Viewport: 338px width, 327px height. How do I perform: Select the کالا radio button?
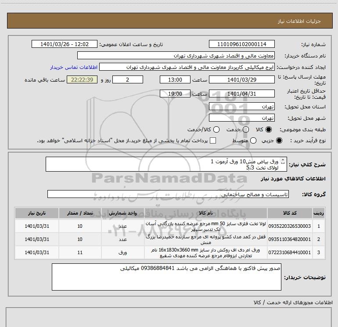point(269,130)
